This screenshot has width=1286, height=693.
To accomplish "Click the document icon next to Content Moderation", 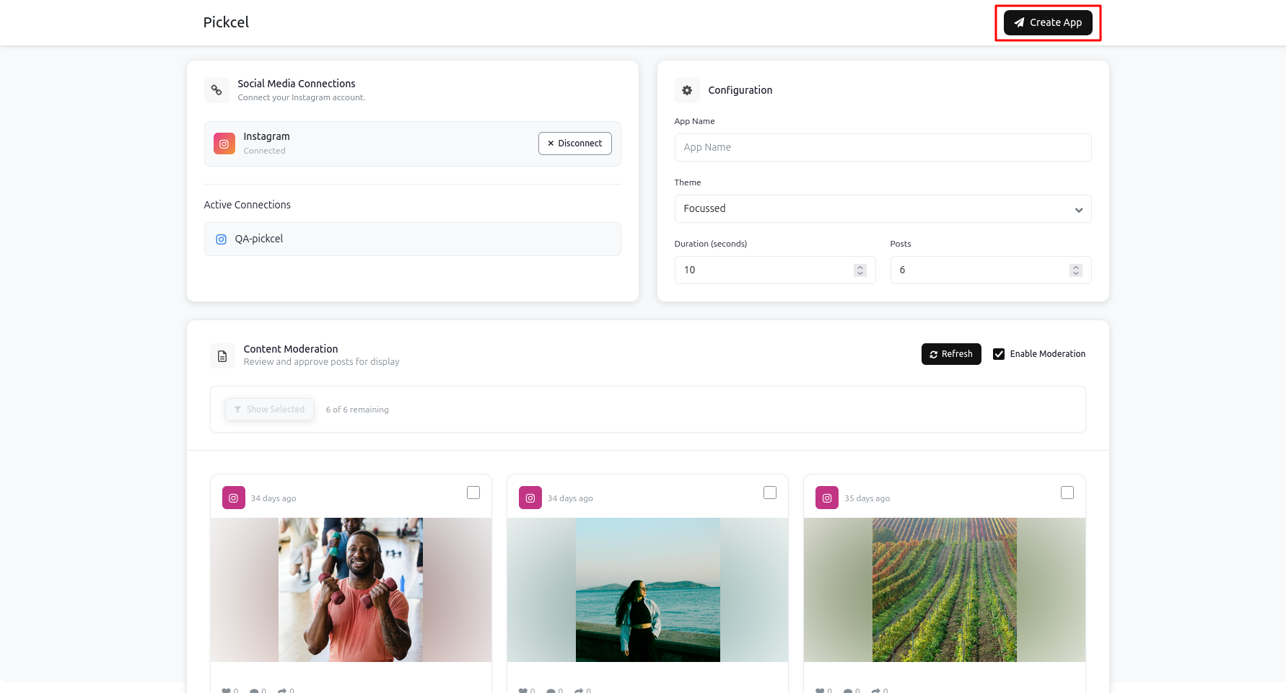I will tap(222, 355).
